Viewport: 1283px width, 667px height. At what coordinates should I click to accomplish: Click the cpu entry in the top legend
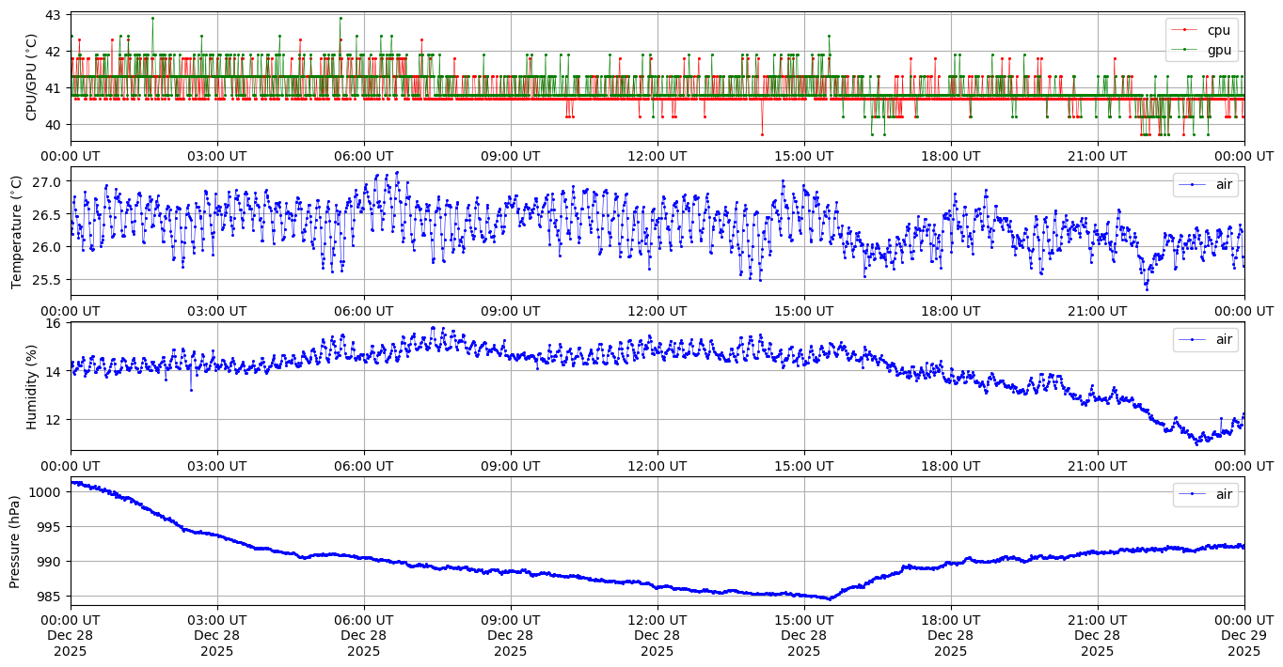pos(1218,30)
